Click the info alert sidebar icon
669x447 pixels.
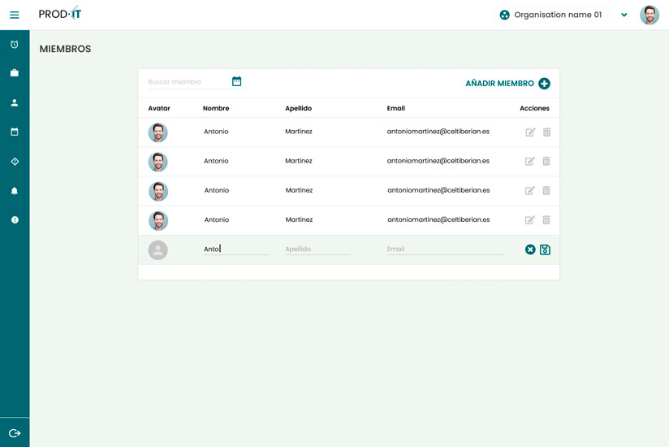pos(15,220)
